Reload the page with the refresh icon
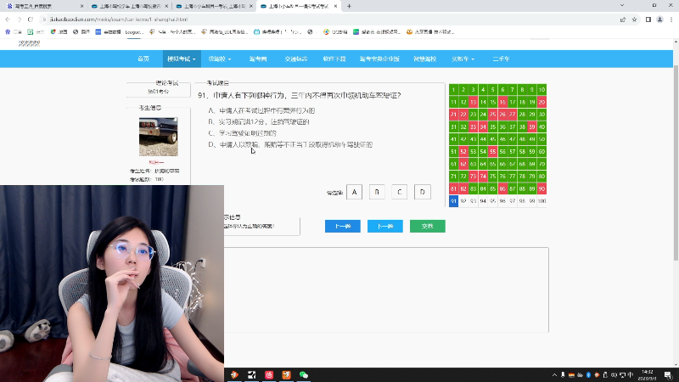 tap(31, 20)
